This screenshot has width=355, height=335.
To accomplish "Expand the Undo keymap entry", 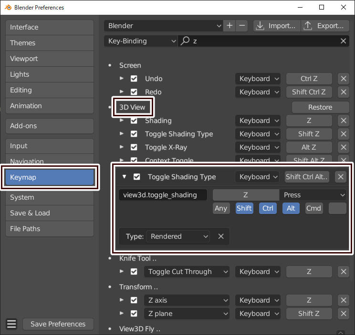I will [122, 78].
